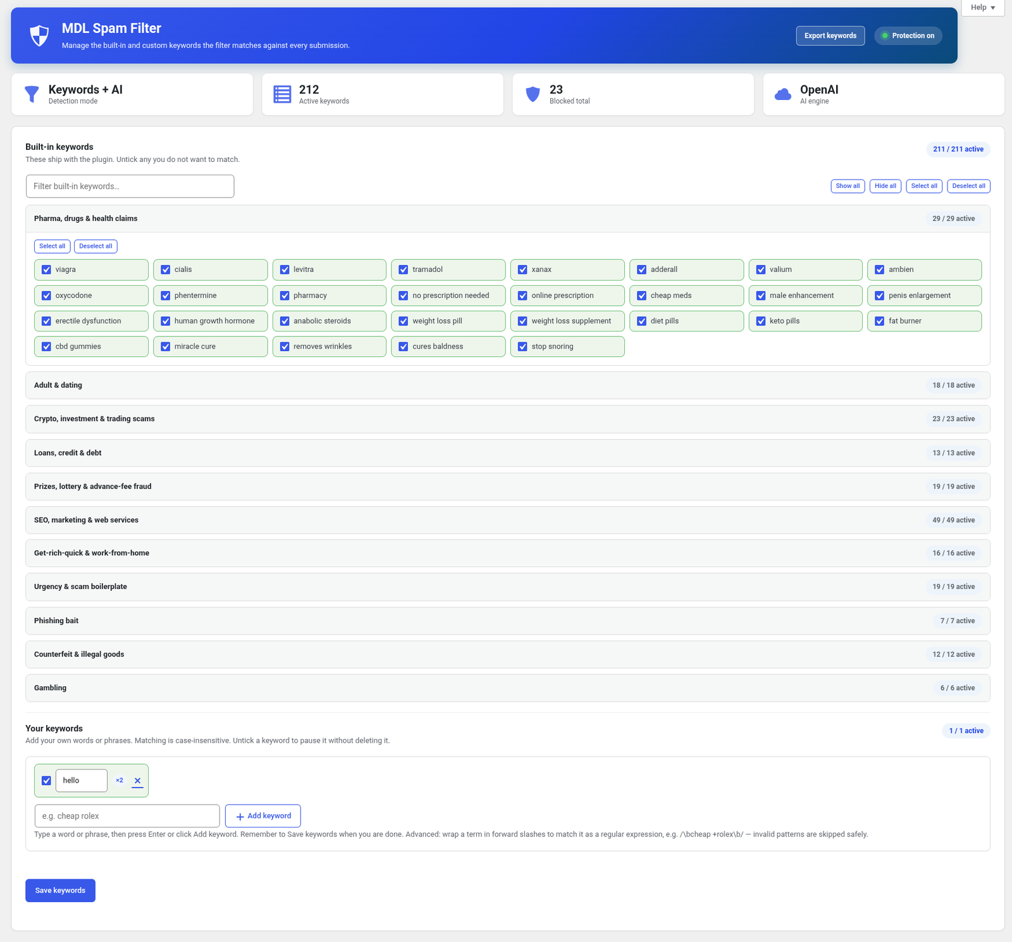
Task: Uncheck the viagra keyword checkbox
Action: 46,270
